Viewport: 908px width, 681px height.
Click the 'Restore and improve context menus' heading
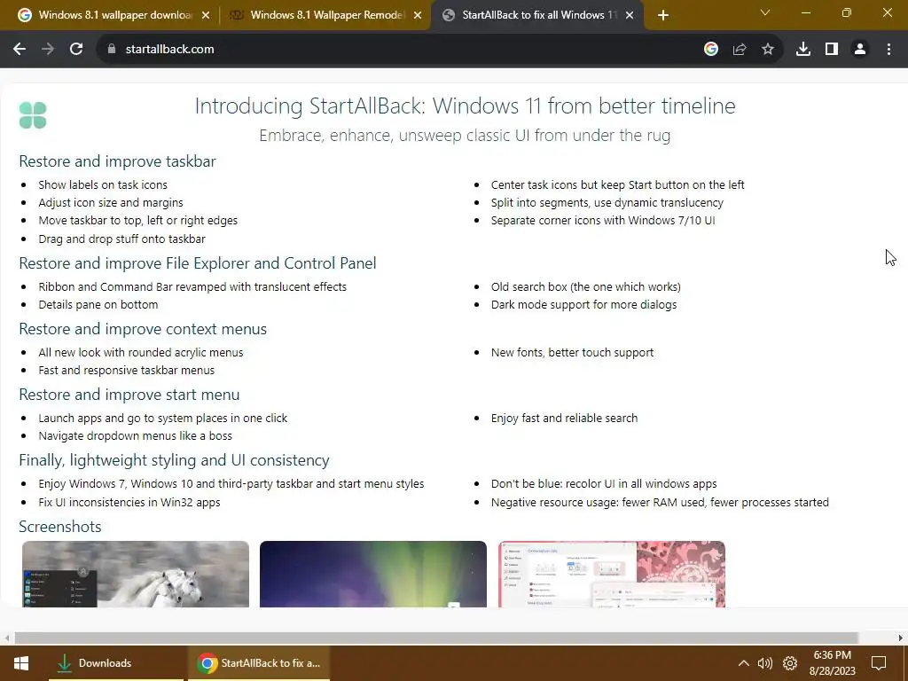(x=143, y=329)
